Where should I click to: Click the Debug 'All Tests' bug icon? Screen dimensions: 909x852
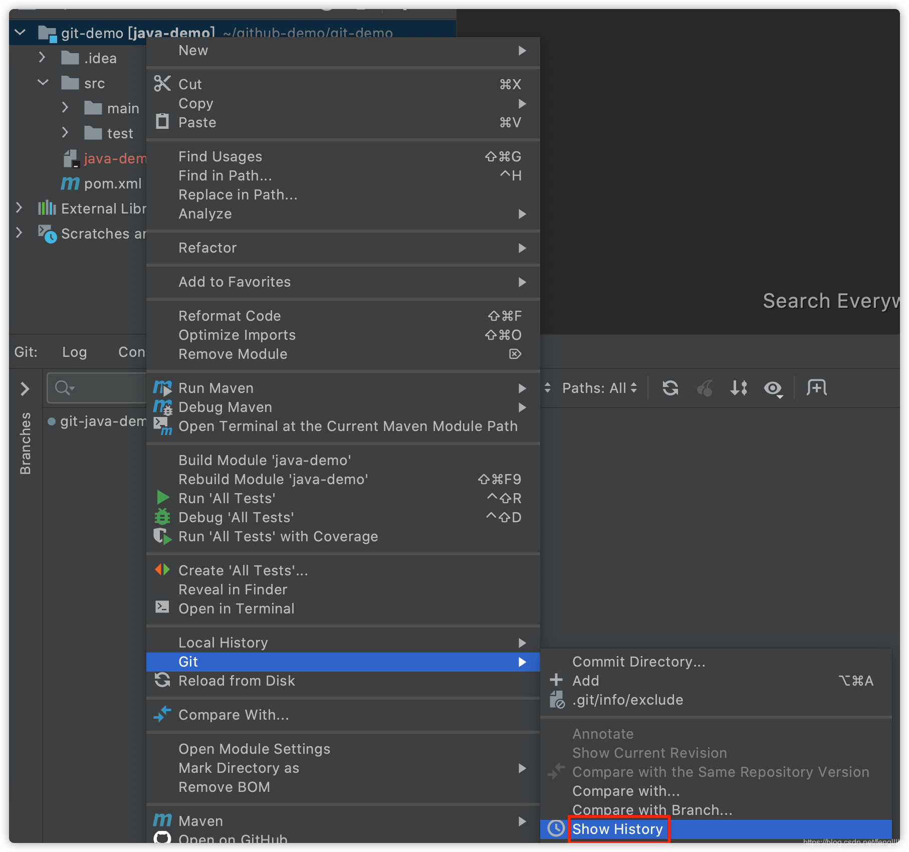point(162,517)
